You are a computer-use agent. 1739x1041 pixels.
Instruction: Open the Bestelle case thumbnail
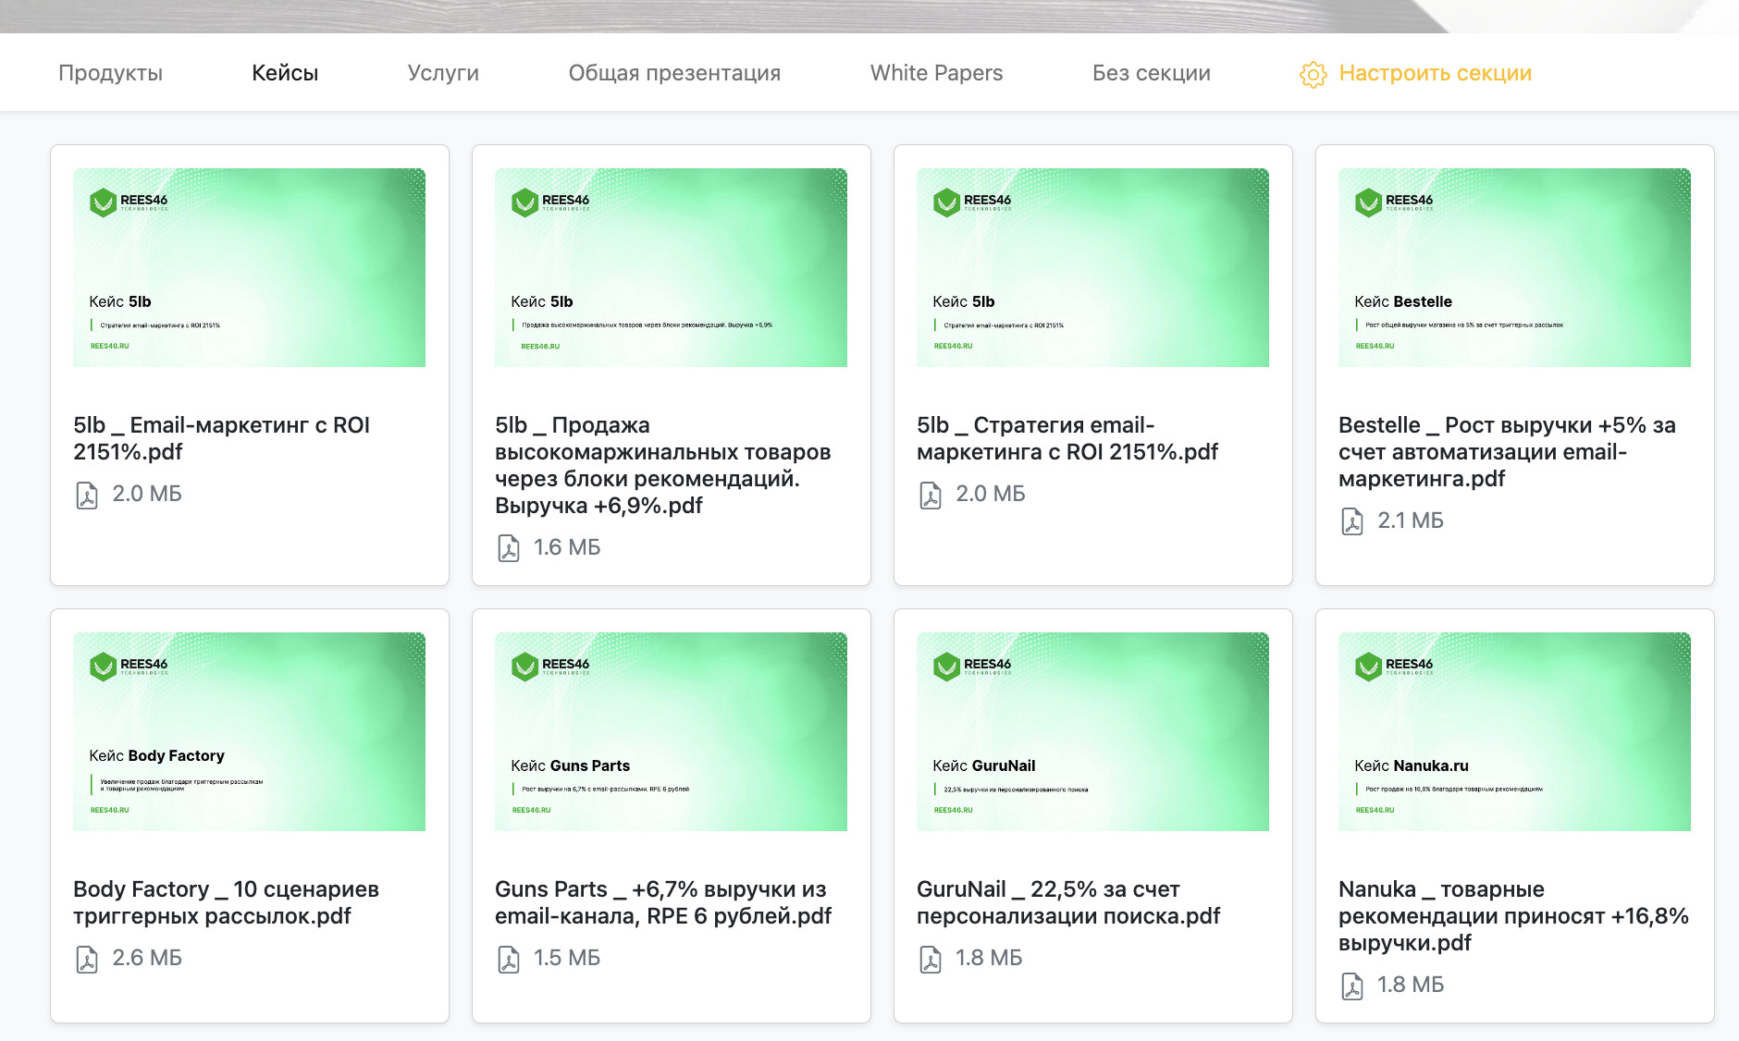click(x=1514, y=267)
